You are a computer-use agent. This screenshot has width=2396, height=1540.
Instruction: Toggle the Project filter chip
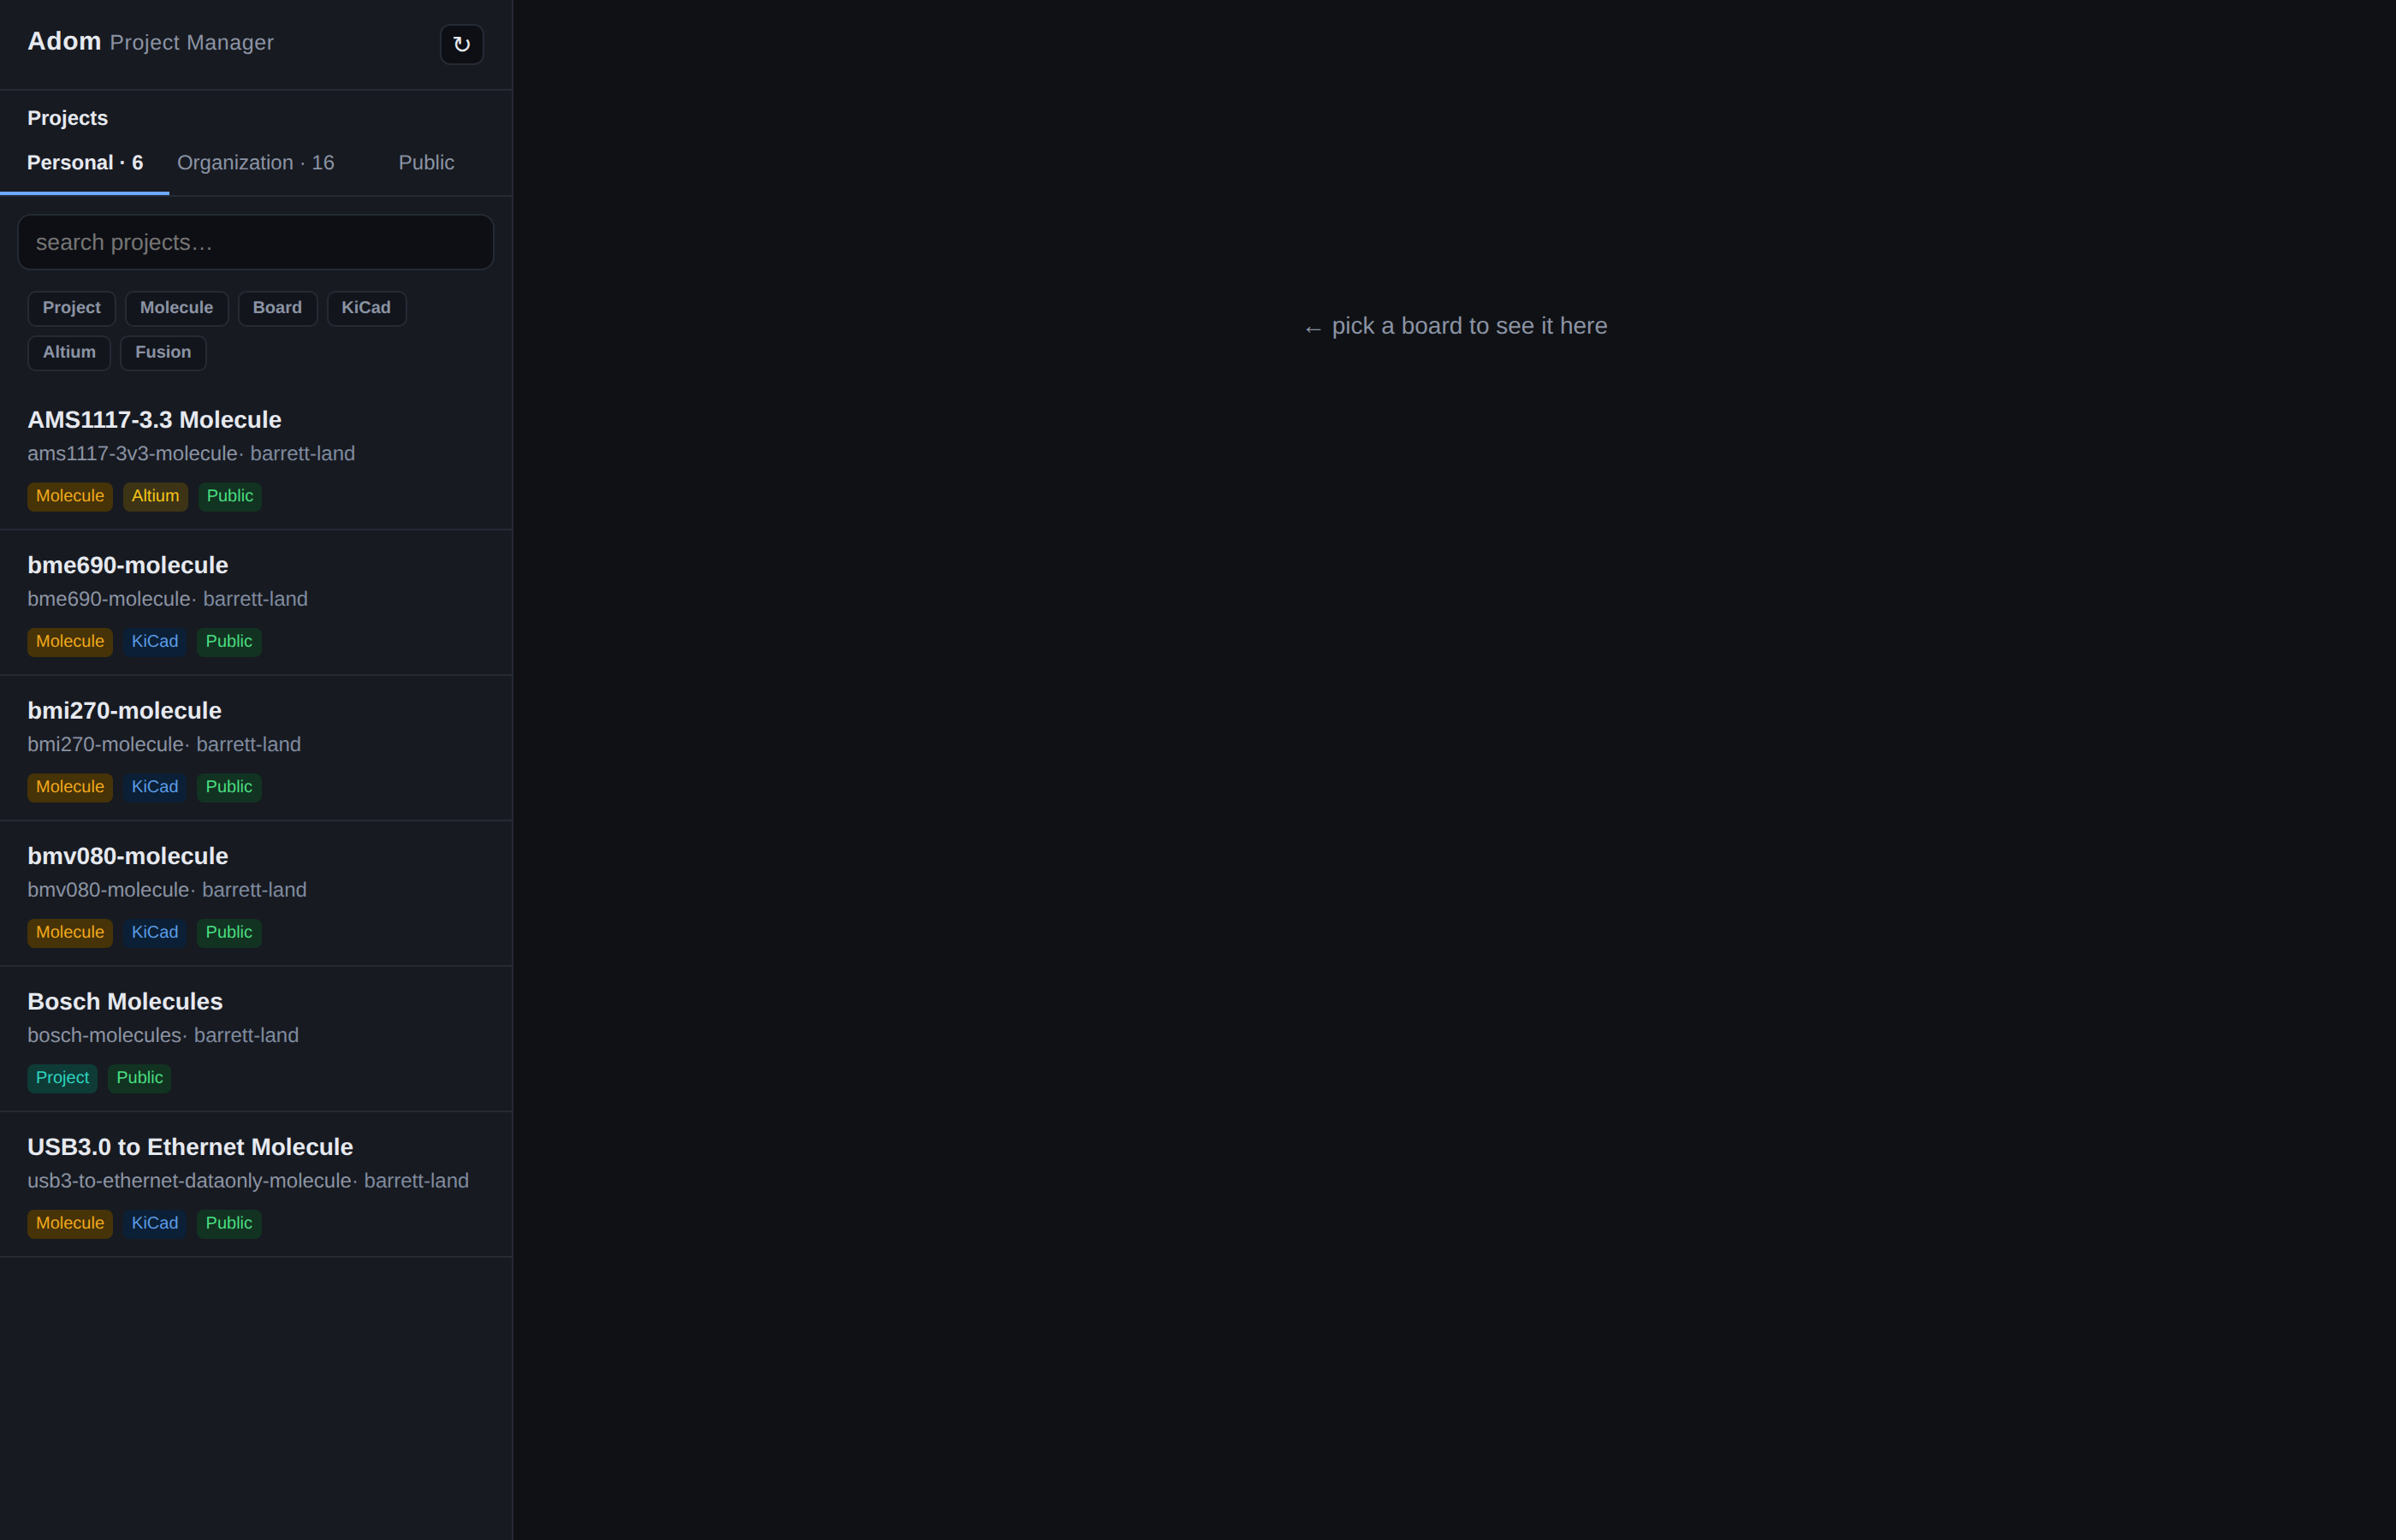coord(72,308)
